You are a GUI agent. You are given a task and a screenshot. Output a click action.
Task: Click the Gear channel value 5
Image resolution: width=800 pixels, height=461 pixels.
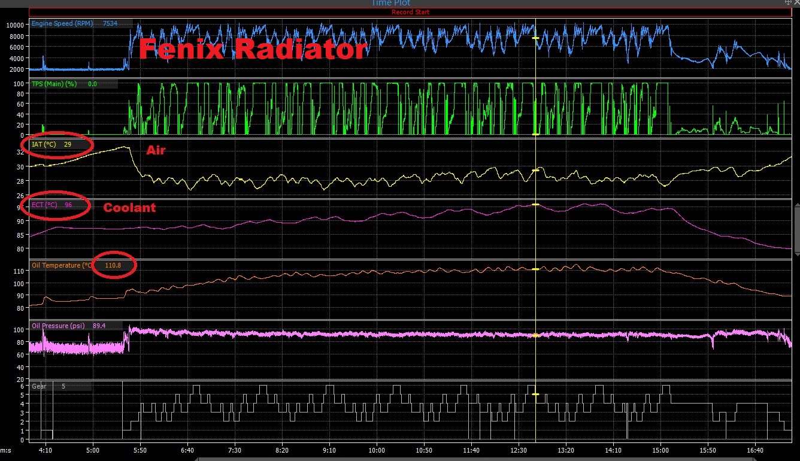pos(63,386)
